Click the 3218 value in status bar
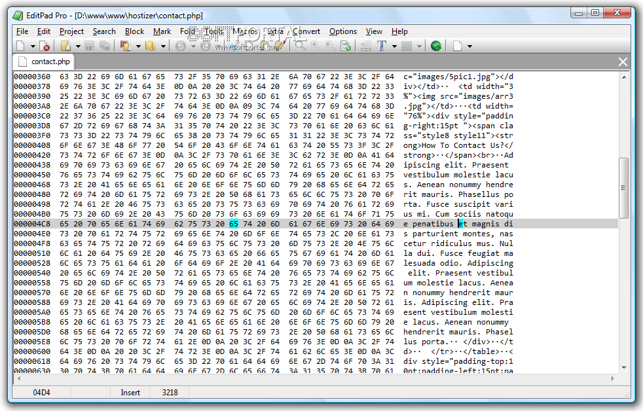Screen dimensions: 643x411 click(x=170, y=393)
